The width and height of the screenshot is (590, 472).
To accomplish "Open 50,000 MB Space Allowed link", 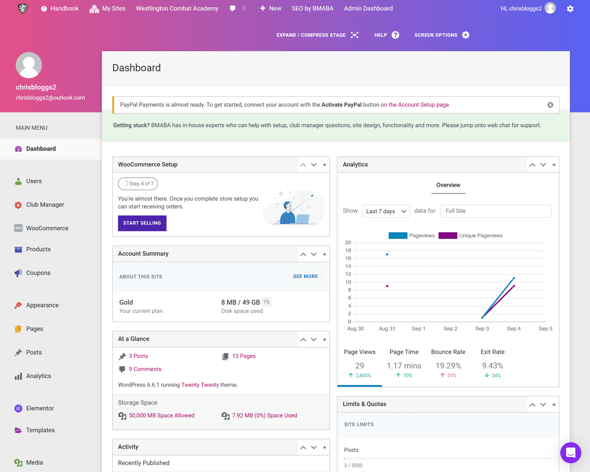I will 162,416.
